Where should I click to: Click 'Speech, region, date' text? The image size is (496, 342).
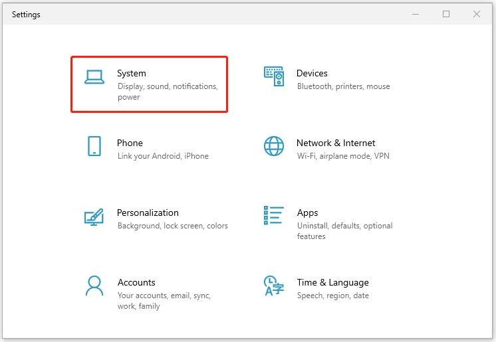tap(333, 296)
